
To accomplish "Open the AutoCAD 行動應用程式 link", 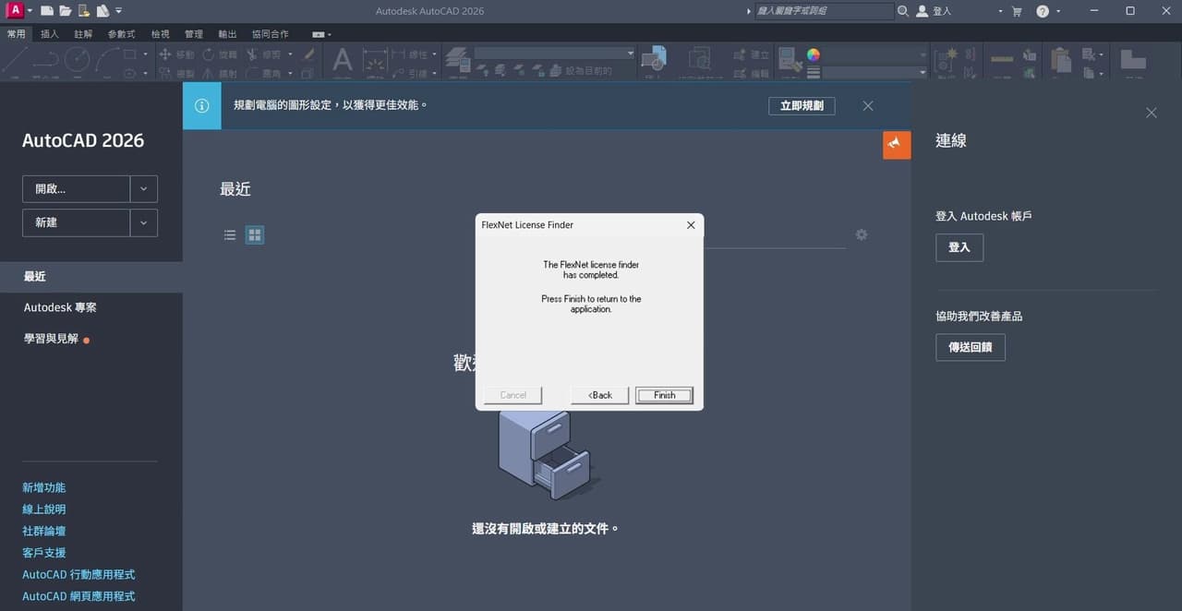I will pyautogui.click(x=78, y=574).
